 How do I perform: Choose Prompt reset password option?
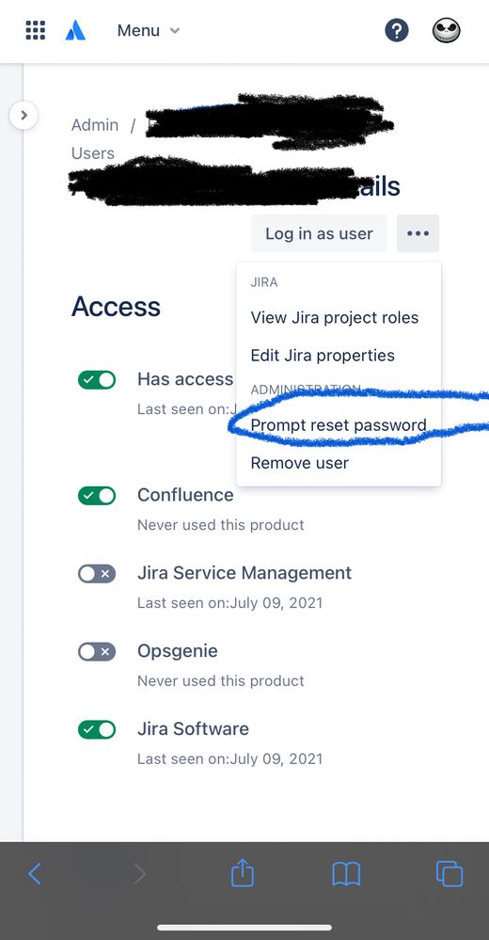(x=339, y=425)
